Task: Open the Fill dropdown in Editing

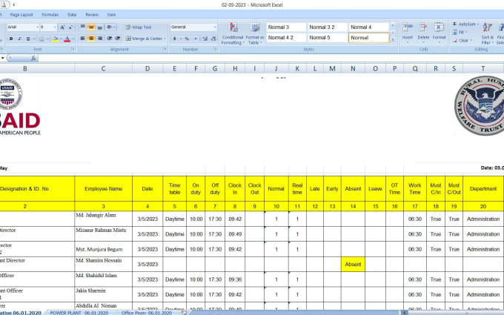Action: pos(460,32)
